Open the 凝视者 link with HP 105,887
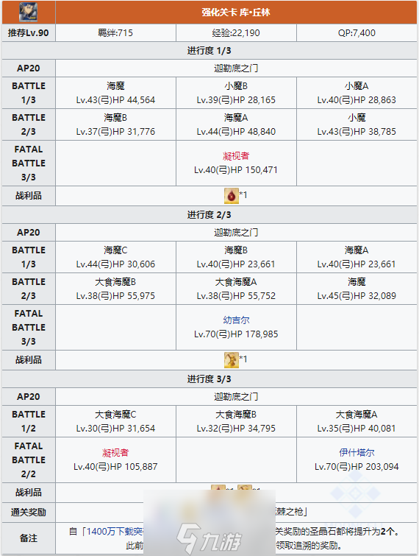The width and height of the screenshot is (419, 556). click(115, 452)
